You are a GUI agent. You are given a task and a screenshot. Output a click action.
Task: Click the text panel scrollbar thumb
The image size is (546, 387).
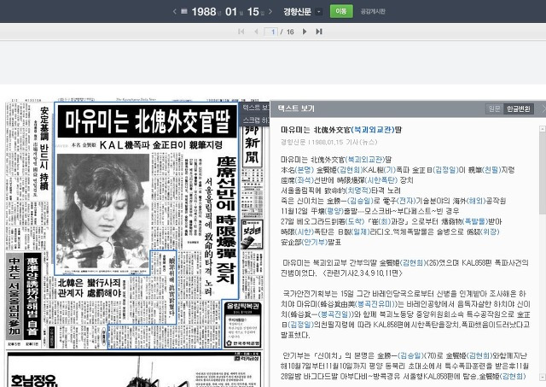(x=543, y=173)
